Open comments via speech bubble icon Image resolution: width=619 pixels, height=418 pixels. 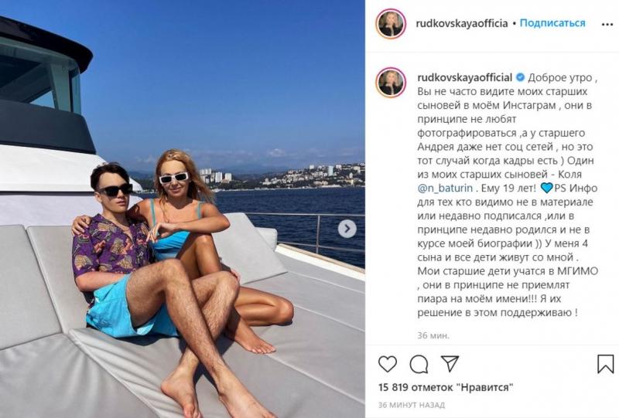pos(419,364)
